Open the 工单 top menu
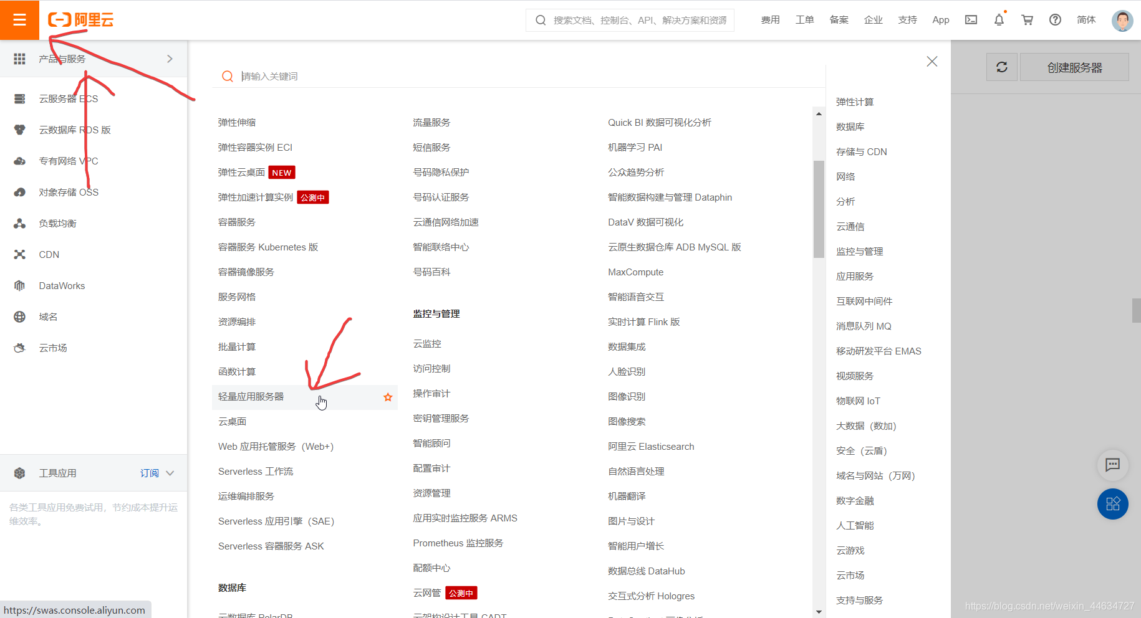 pos(804,20)
